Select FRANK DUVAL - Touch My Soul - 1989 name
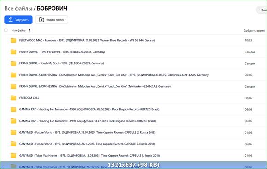Viewport: 267px width, 169px height. pos(62,63)
